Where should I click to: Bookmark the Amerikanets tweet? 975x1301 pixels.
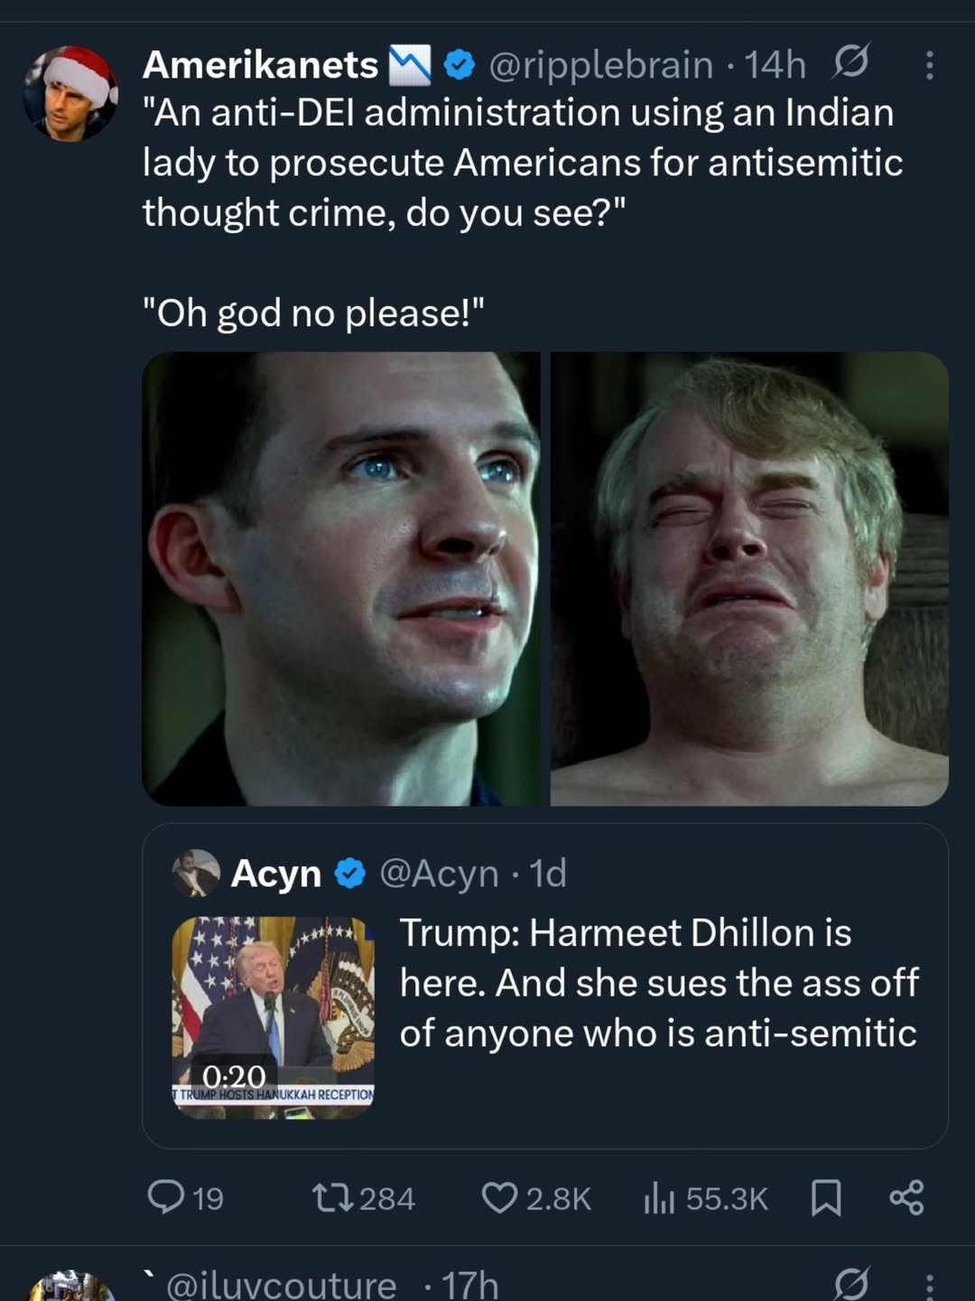[826, 1198]
